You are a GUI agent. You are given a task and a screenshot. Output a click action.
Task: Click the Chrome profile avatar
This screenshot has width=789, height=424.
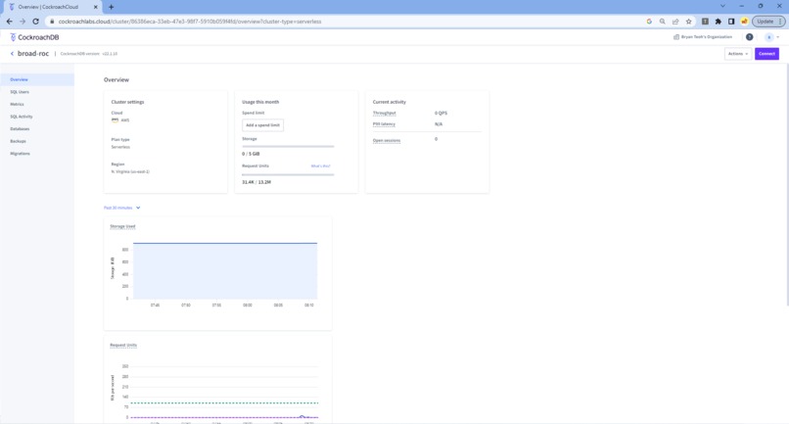pos(744,22)
